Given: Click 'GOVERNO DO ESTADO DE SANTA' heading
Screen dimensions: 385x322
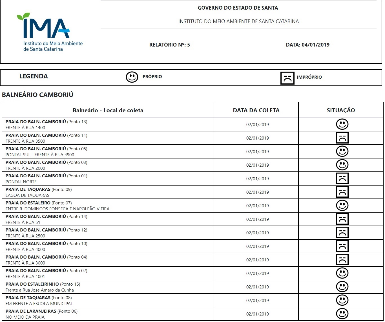Looking at the screenshot, I should coord(238,8).
